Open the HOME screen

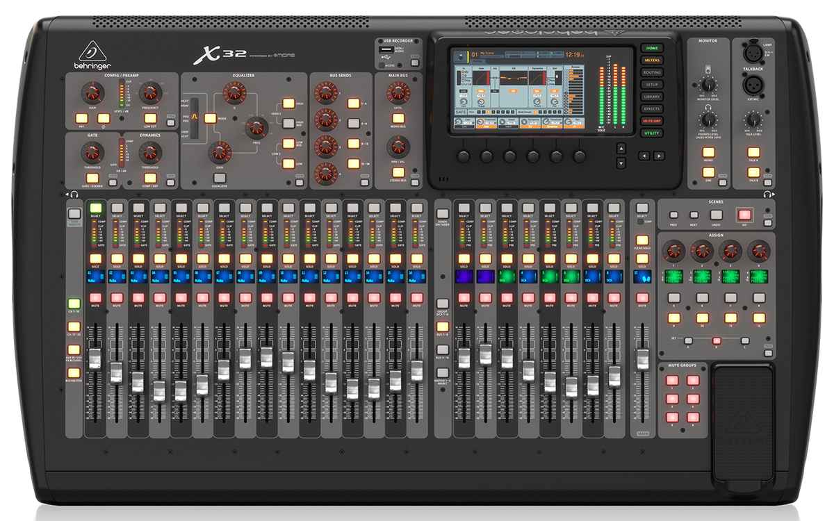point(651,49)
